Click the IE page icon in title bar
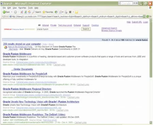153x126 pixels. tap(2, 3)
